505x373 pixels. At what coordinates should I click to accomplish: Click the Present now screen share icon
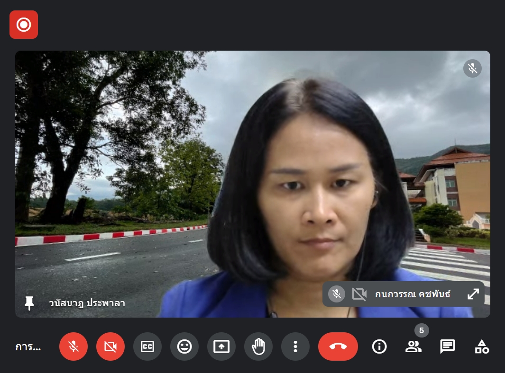tap(221, 346)
